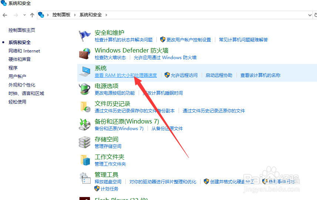This screenshot has width=317, height=200.
Task: Click the Work Folders icon
Action: pos(85,160)
